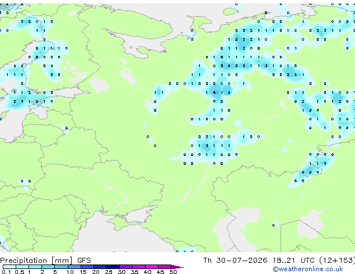Click the '25' label on the legend scale

[109, 272]
